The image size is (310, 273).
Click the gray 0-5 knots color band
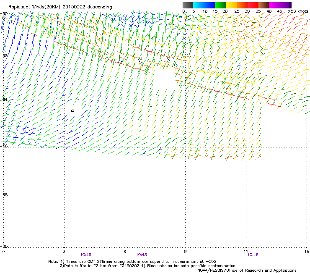[188, 5]
